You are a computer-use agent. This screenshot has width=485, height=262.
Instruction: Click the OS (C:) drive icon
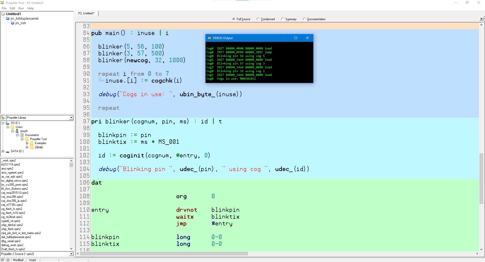(8, 123)
